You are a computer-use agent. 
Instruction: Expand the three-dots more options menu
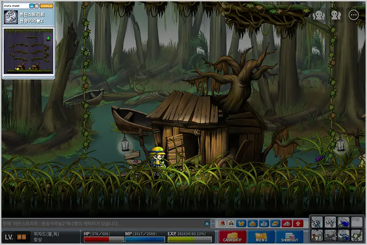coord(353,15)
